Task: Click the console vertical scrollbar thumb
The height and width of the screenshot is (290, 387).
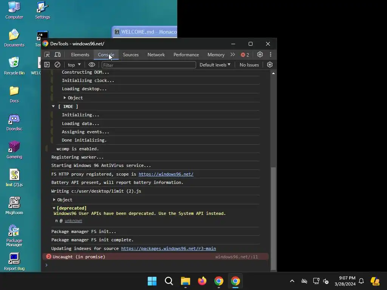Action: click(273, 218)
